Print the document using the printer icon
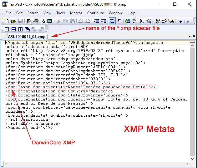The width and height of the screenshot is (197, 168). pyautogui.click(x=36, y=21)
